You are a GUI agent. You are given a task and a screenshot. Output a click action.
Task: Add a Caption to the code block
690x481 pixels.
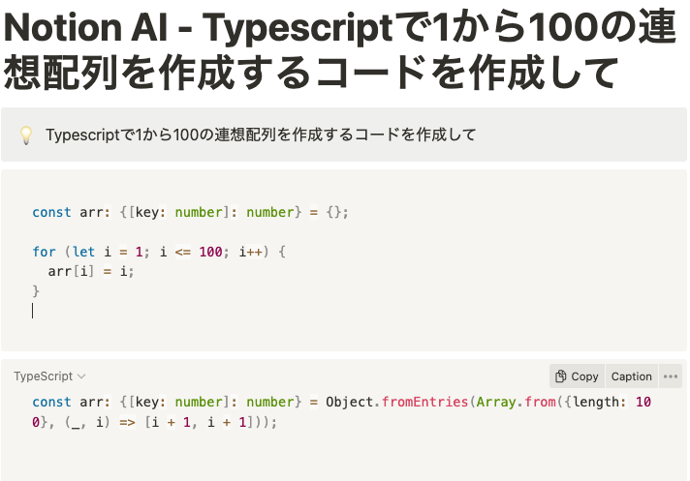pos(632,376)
